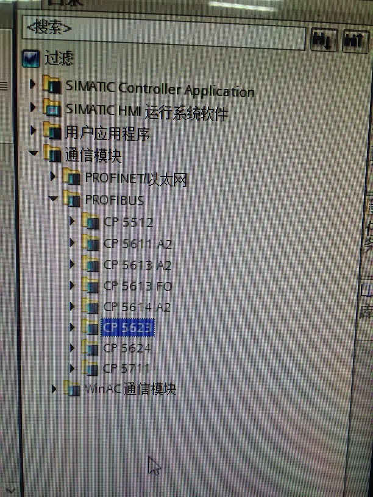The width and height of the screenshot is (373, 497).
Task: Select the CP 5614 A2 label
Action: coord(137,307)
